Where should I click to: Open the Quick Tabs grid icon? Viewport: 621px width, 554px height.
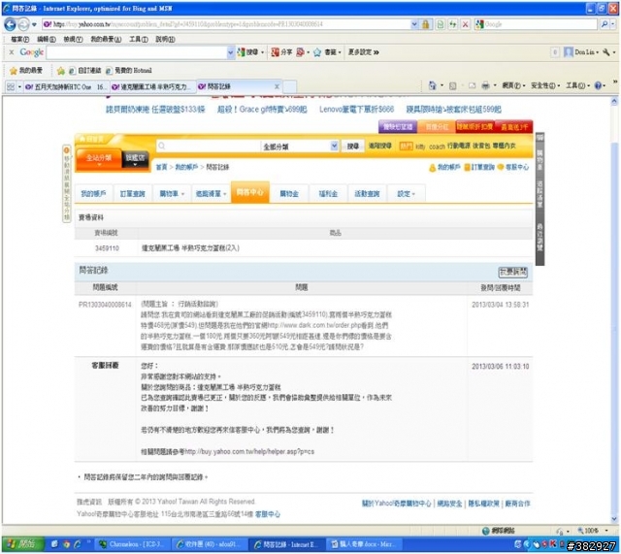(x=11, y=86)
